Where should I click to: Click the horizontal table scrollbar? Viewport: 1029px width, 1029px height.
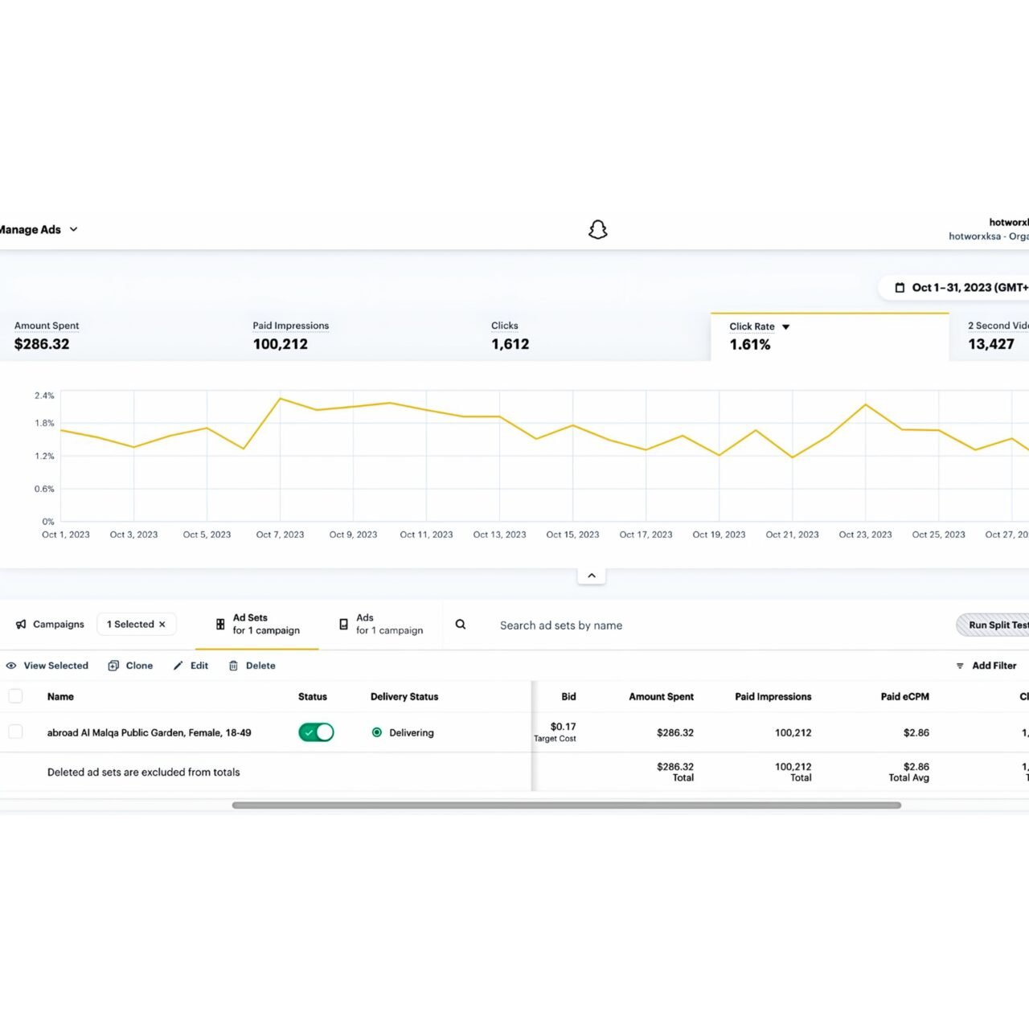(x=566, y=805)
